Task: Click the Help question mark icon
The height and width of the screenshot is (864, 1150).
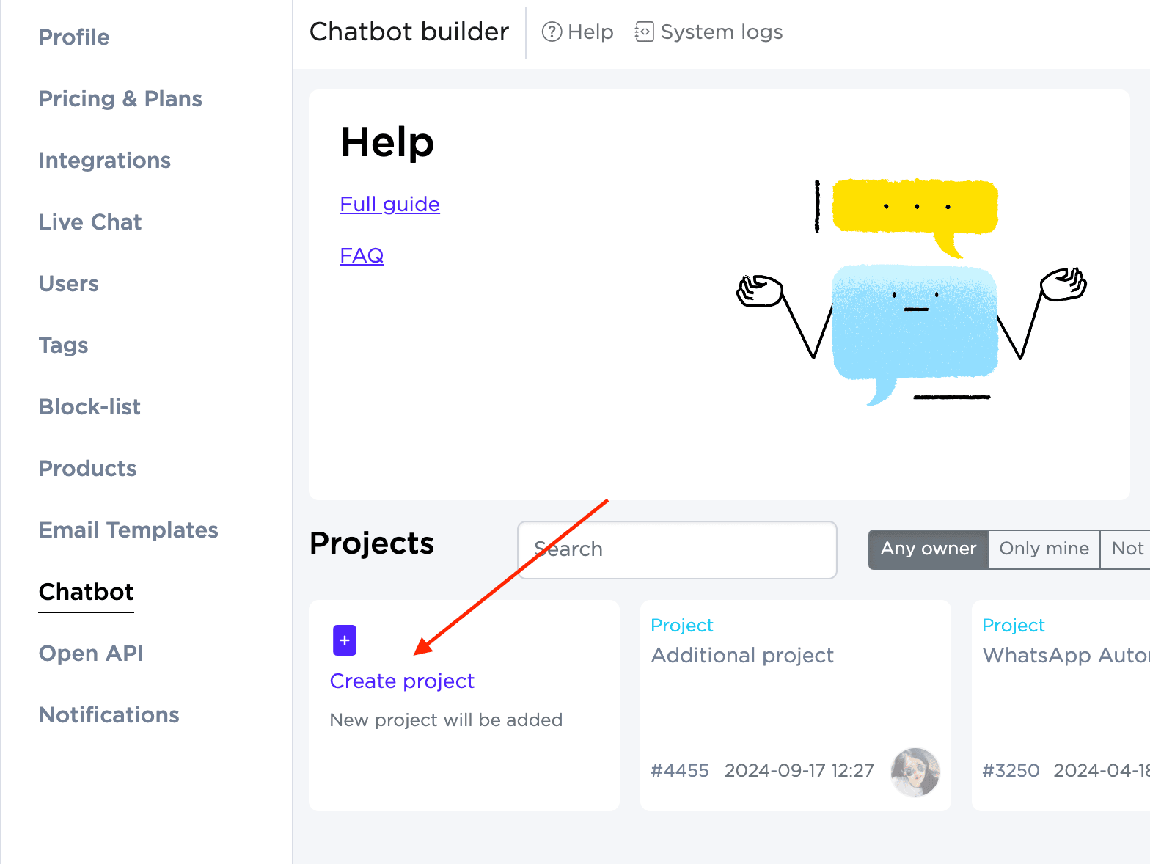Action: click(552, 32)
